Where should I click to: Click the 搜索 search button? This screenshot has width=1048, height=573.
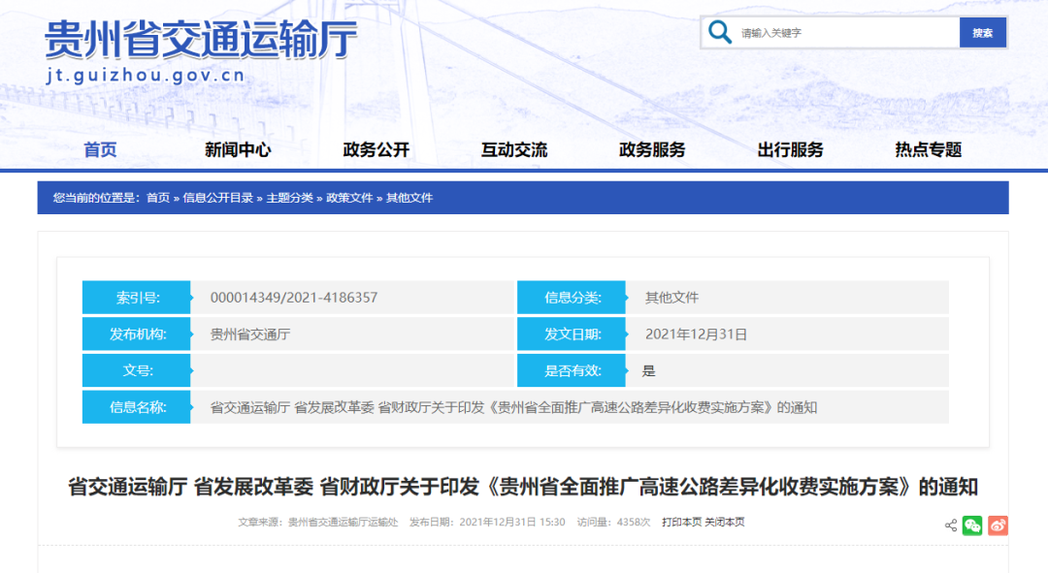click(x=982, y=33)
